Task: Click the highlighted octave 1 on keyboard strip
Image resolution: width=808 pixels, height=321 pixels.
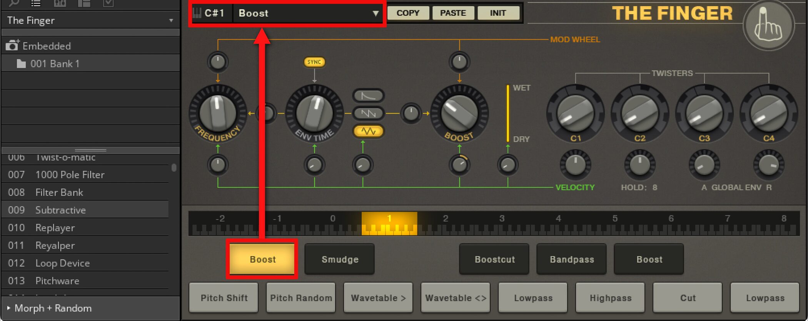Action: click(389, 223)
